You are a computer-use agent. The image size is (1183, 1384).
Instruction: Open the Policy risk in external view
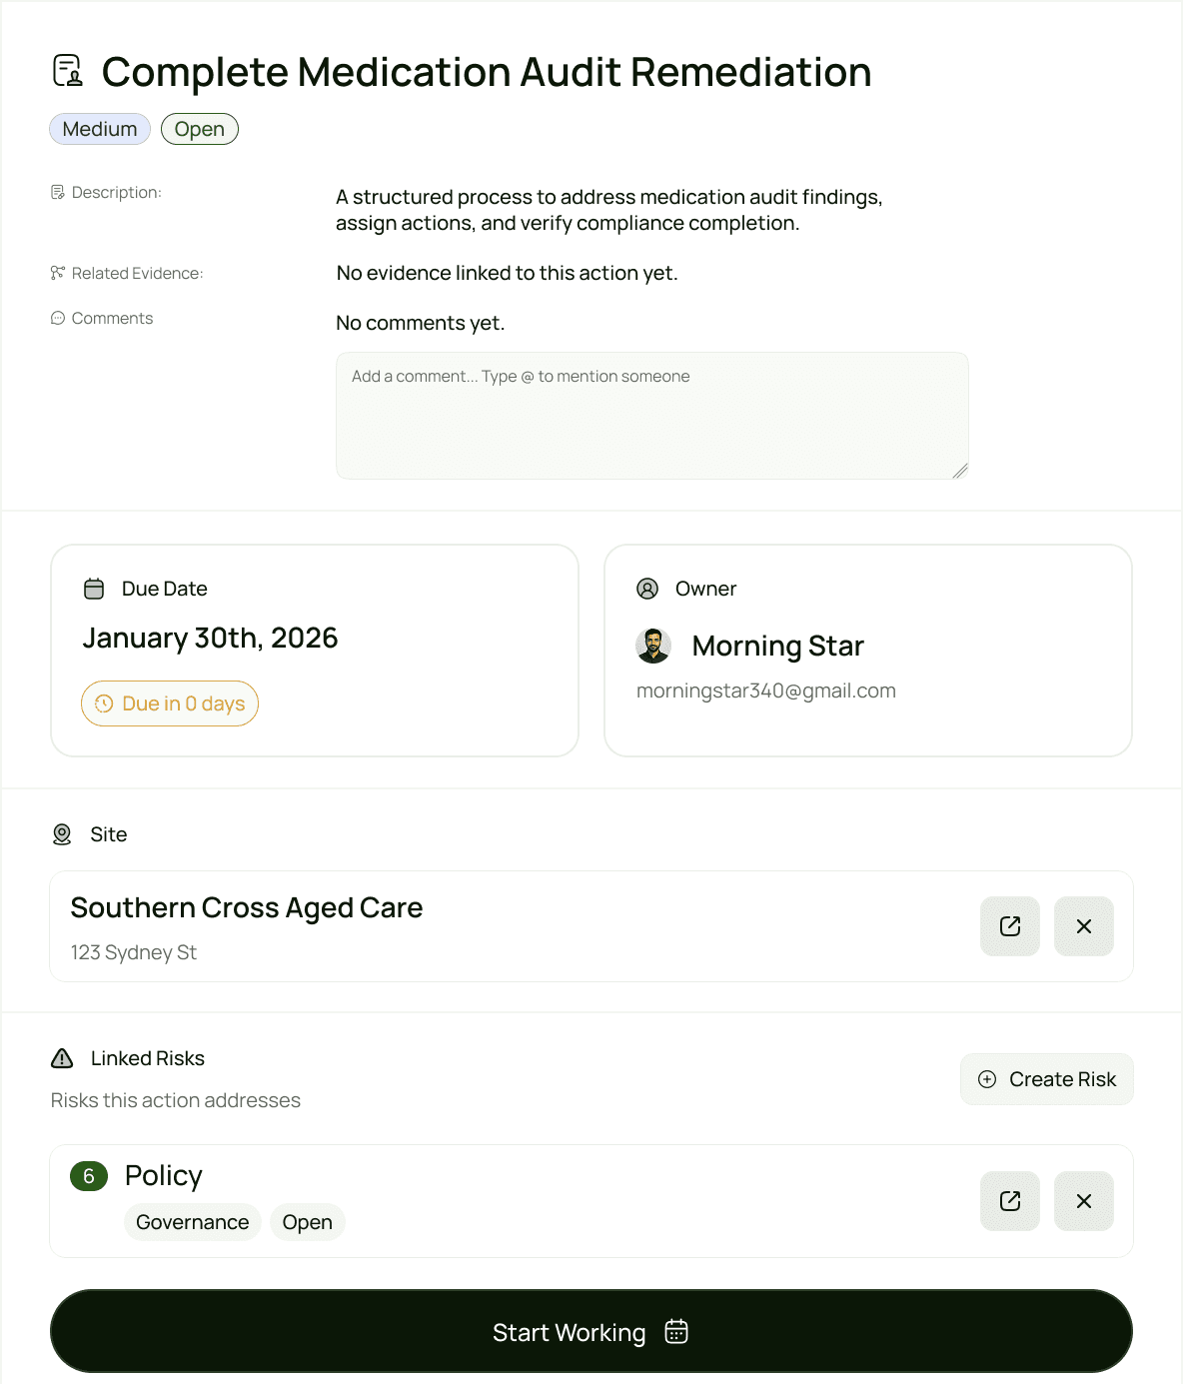(1009, 1201)
